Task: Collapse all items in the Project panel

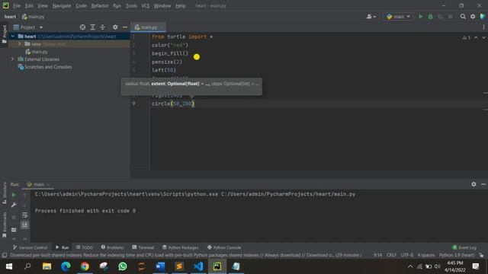Action: click(x=103, y=27)
